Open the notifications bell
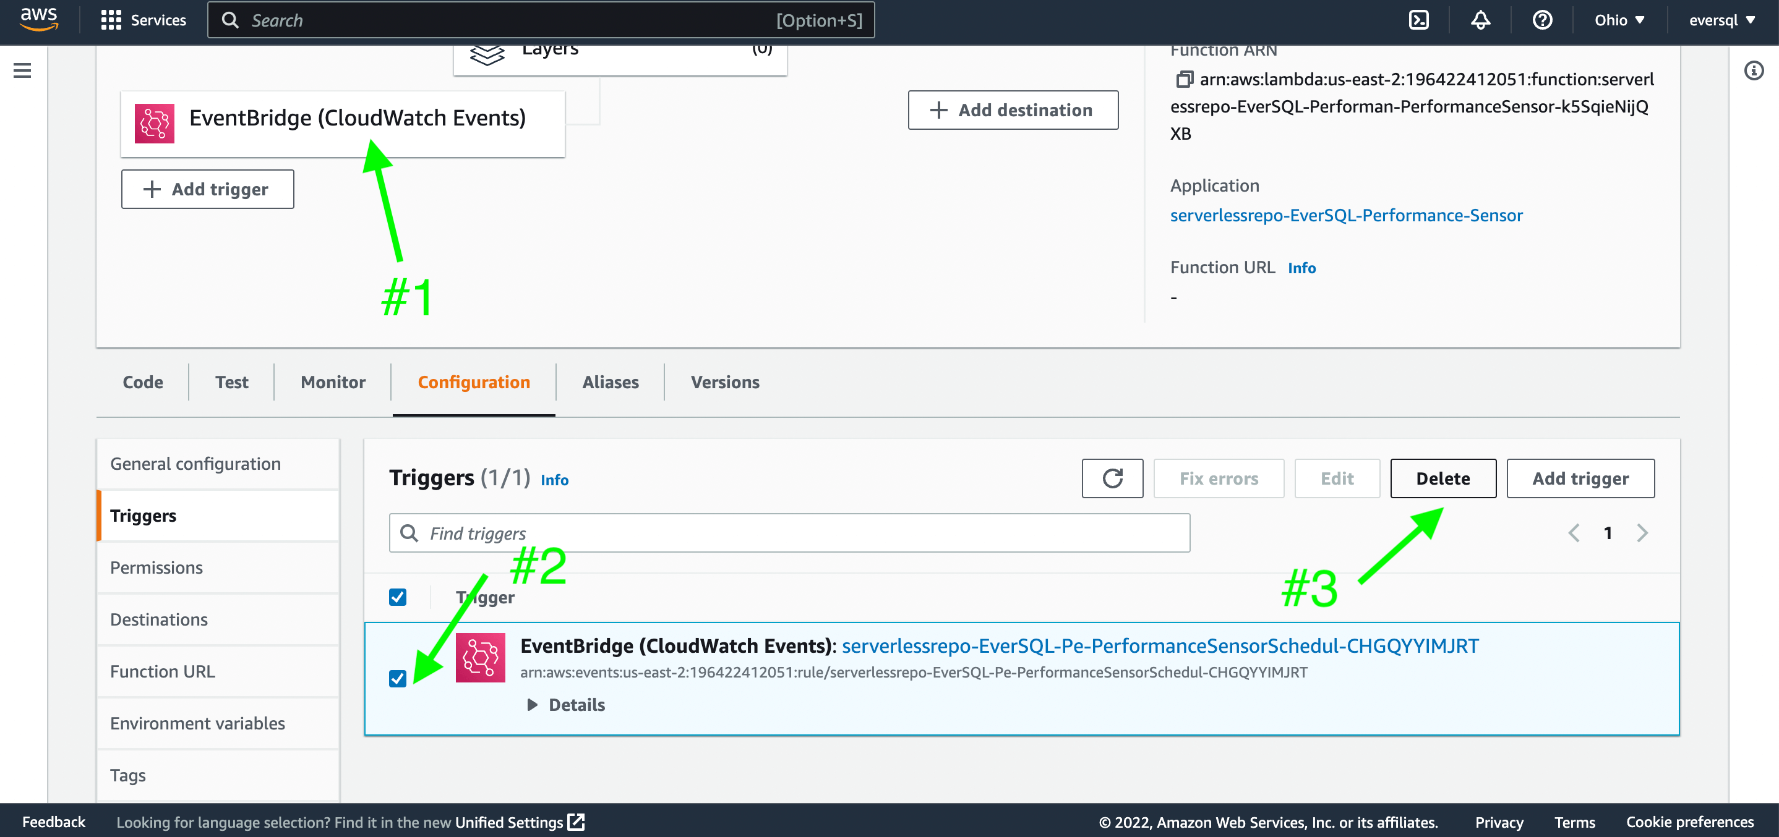Screen dimensions: 1779x837 tap(1480, 20)
